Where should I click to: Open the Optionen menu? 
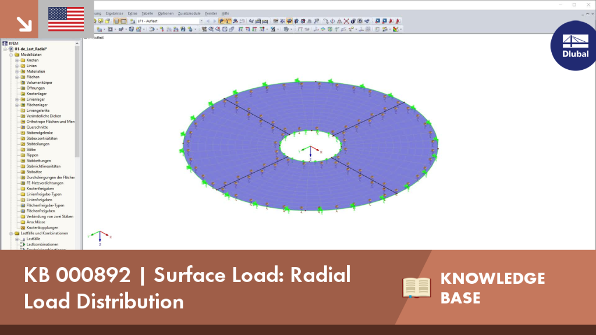pyautogui.click(x=165, y=13)
